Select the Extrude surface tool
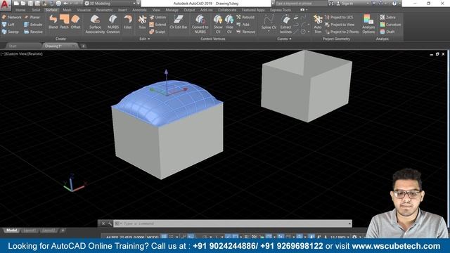This screenshot has width=450, height=253. point(33,25)
